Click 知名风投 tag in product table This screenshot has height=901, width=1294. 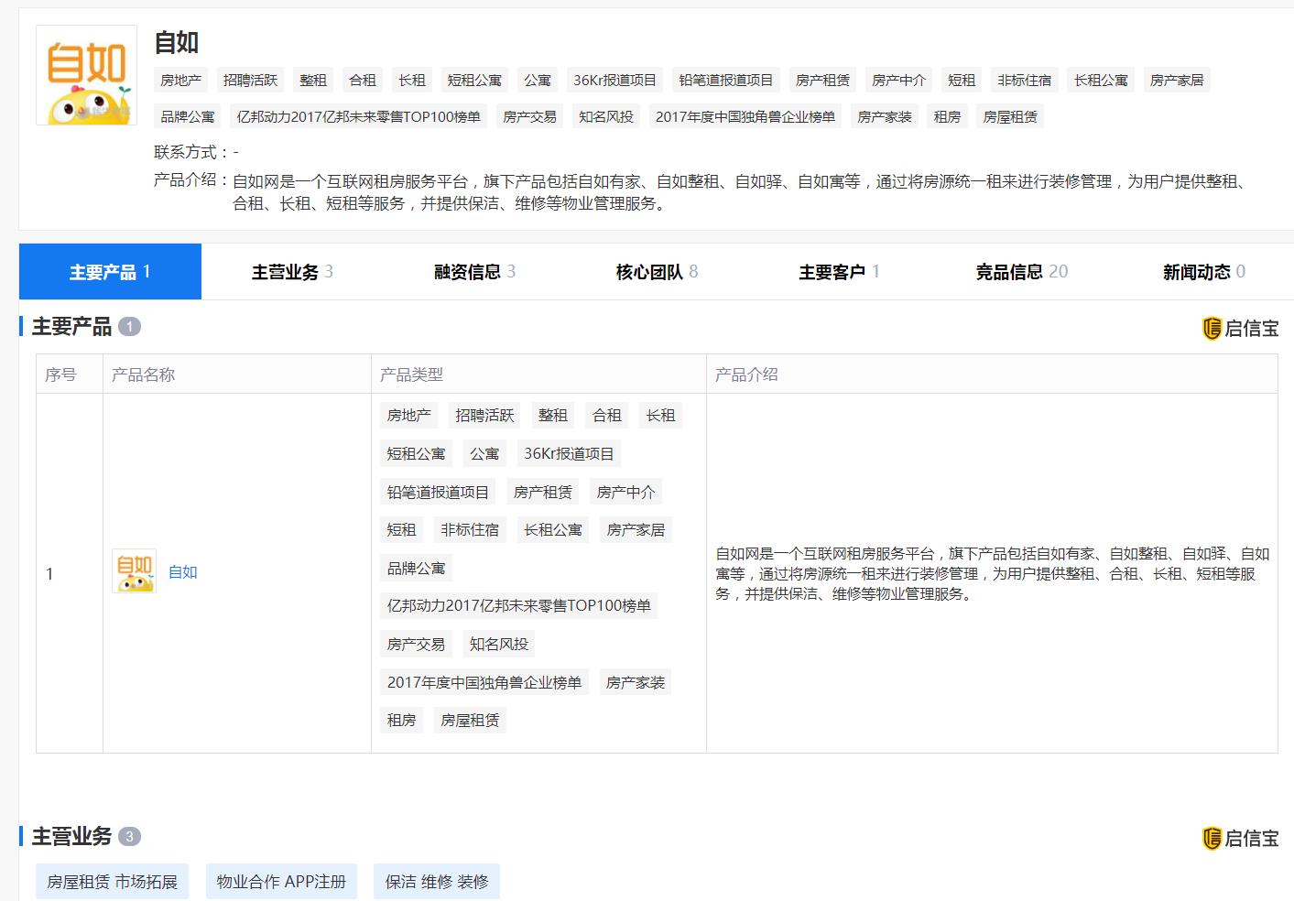(x=499, y=645)
